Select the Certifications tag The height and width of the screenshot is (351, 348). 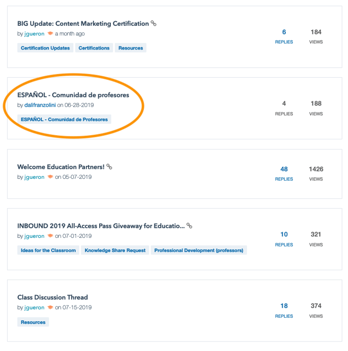tap(94, 48)
